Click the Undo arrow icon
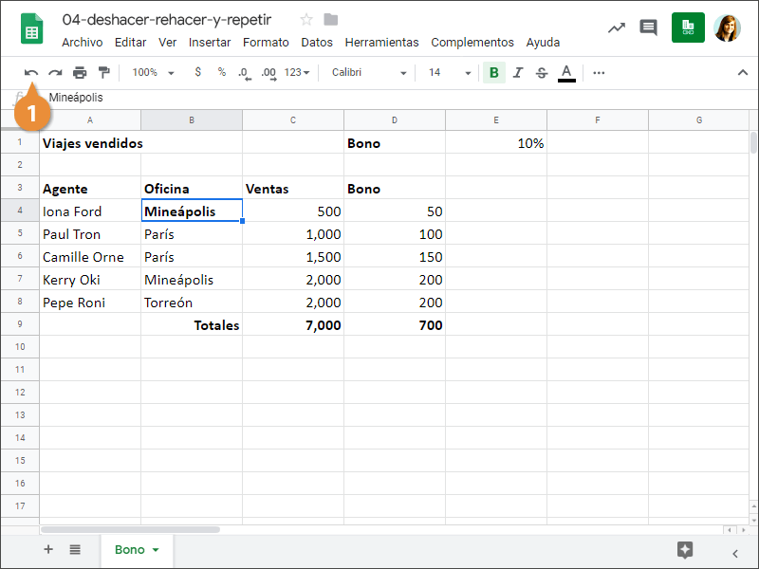Viewport: 759px width, 569px height. pyautogui.click(x=31, y=73)
